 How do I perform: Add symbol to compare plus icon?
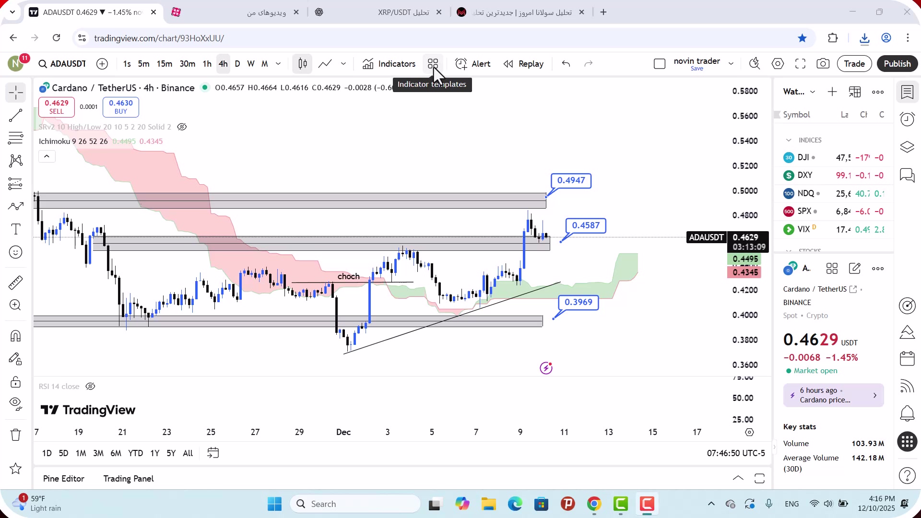click(x=102, y=64)
